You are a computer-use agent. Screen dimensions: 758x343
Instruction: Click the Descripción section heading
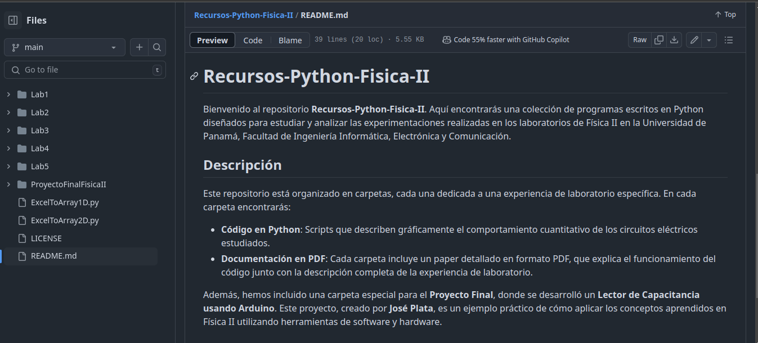pos(242,165)
